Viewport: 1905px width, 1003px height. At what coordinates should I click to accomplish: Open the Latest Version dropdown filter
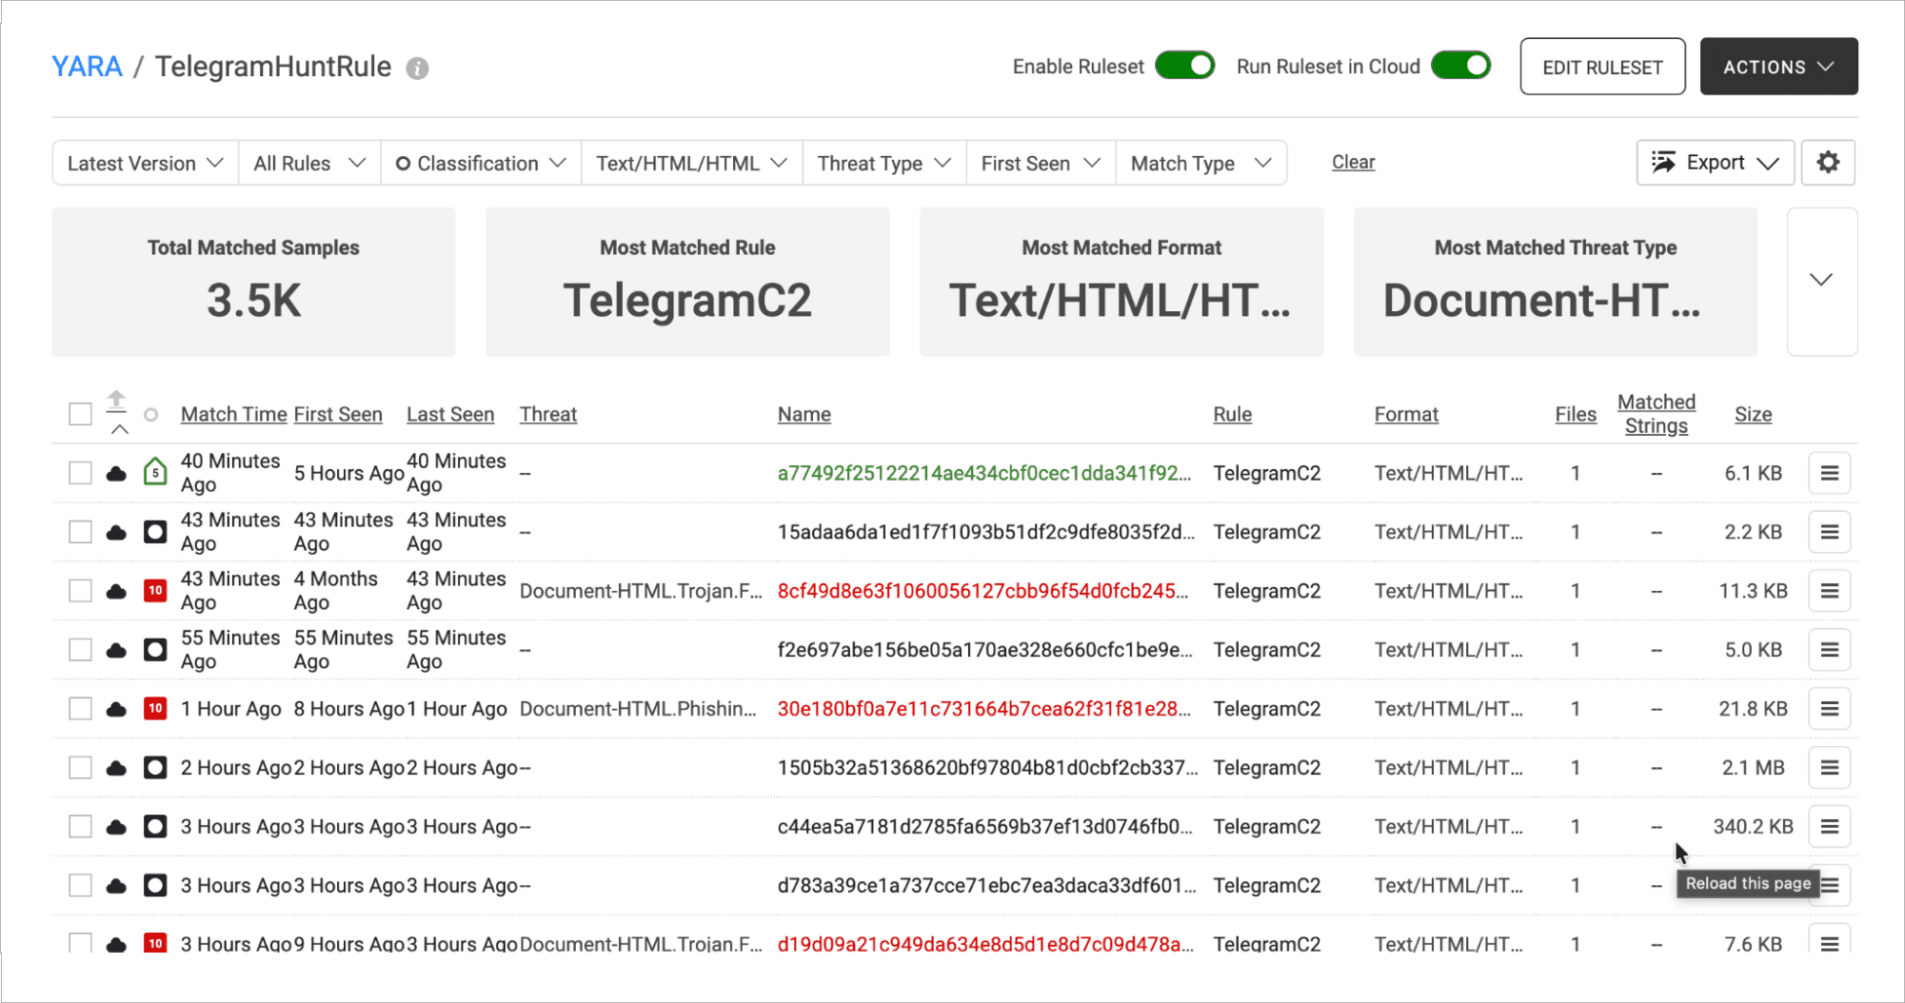pyautogui.click(x=146, y=164)
